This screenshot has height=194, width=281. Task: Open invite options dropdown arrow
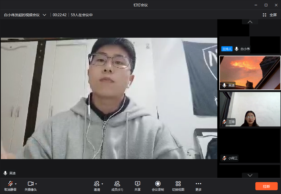coord(102,184)
